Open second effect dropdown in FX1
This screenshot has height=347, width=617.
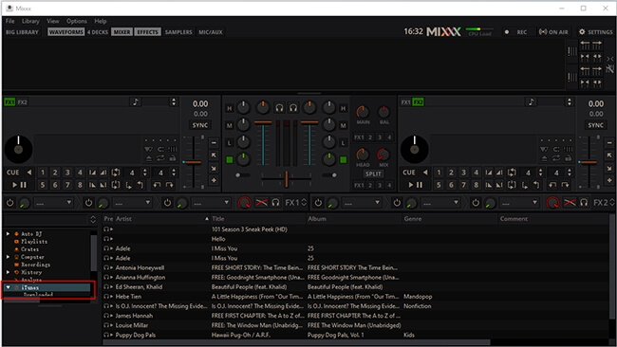point(132,203)
